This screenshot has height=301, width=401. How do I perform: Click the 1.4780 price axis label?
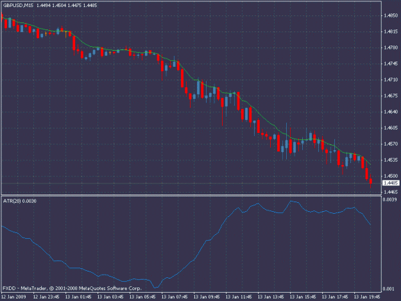pos(391,47)
